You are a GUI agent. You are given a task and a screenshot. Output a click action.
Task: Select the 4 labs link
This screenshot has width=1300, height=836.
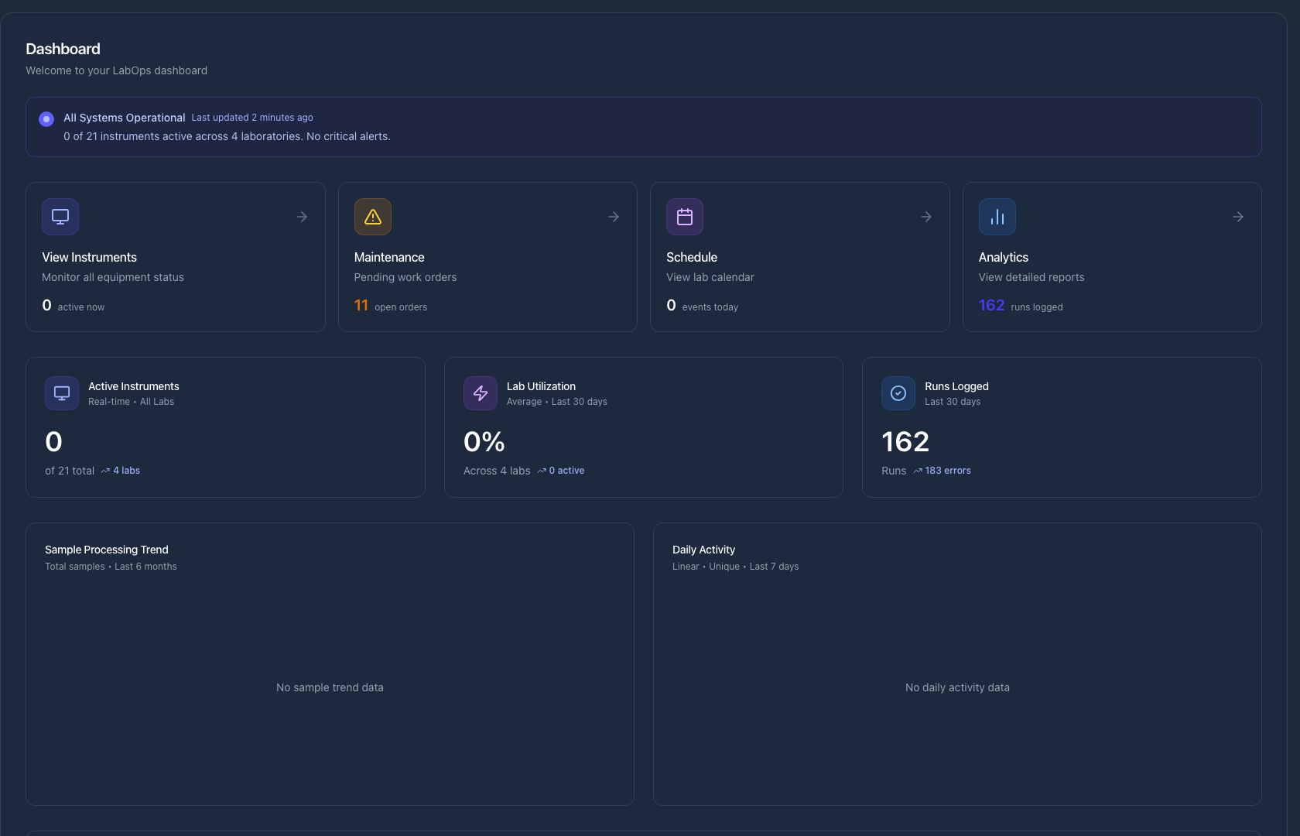(126, 471)
